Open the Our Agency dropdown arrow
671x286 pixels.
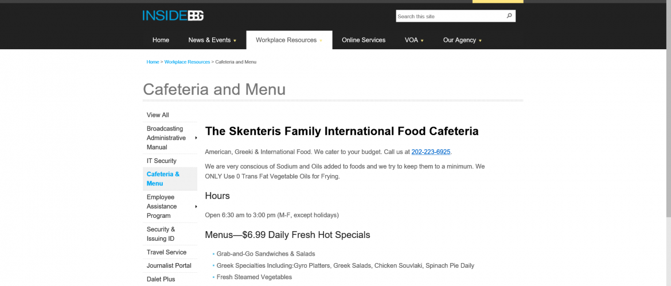(x=480, y=41)
